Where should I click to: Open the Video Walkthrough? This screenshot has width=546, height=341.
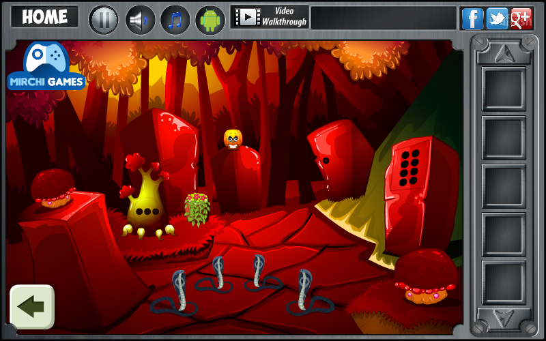(x=270, y=16)
